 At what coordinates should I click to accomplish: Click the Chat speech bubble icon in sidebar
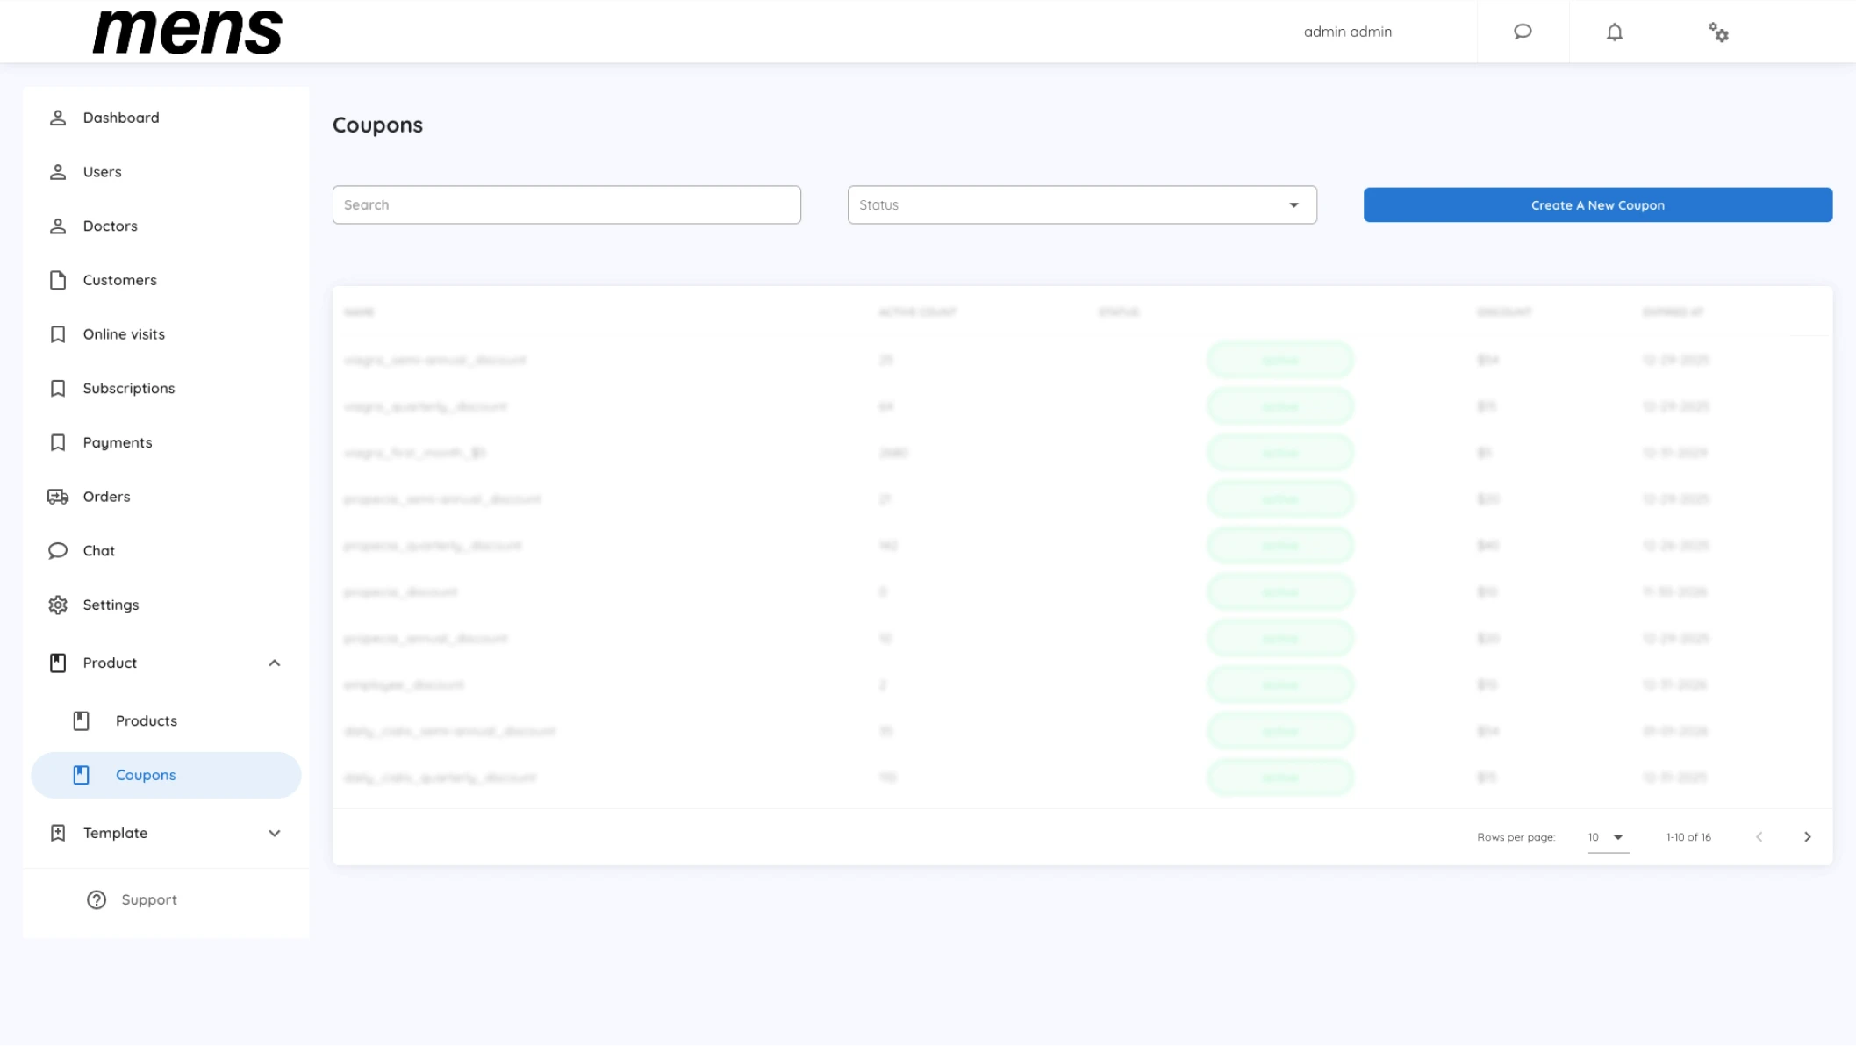coord(58,551)
